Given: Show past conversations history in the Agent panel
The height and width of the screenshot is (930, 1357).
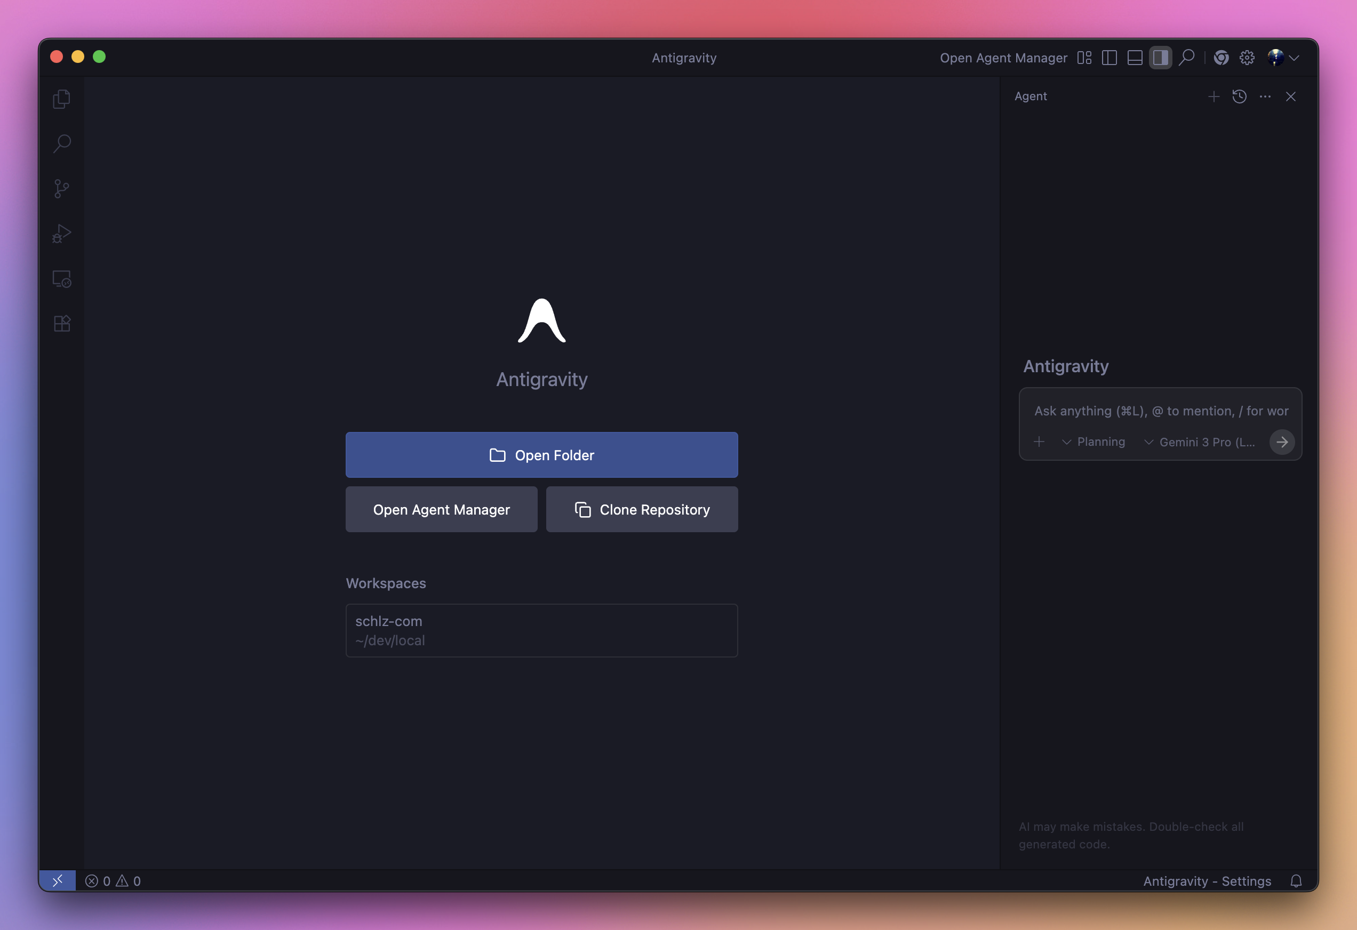Looking at the screenshot, I should tap(1240, 97).
